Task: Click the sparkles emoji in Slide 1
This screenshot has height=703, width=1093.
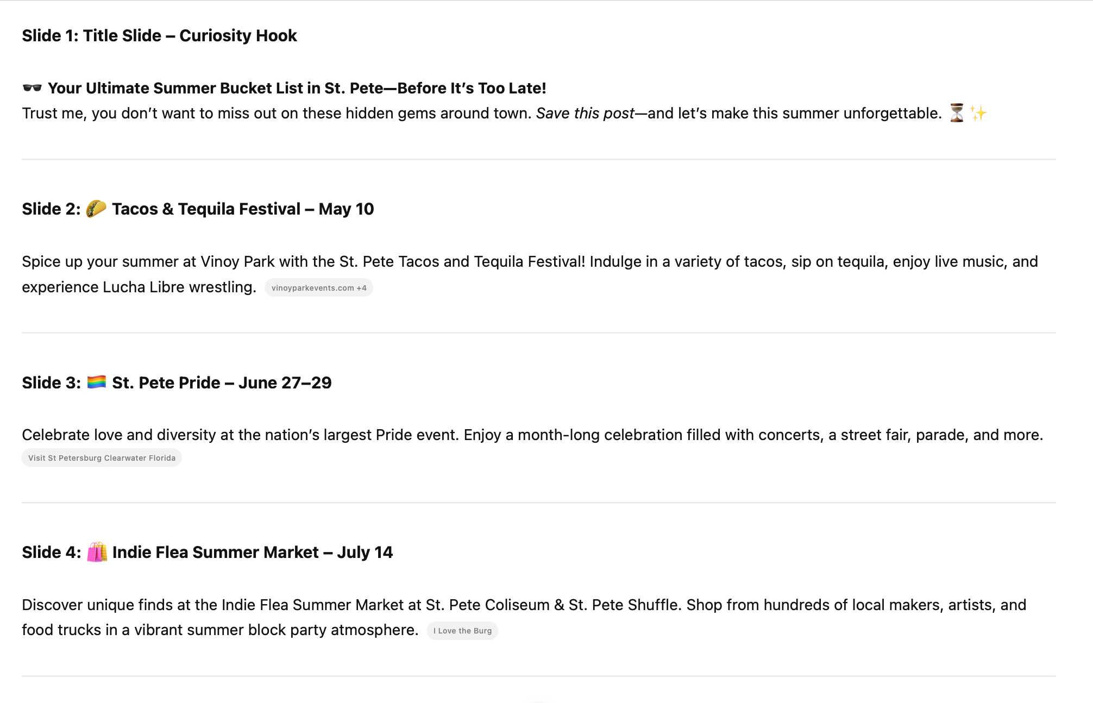Action: click(x=978, y=113)
